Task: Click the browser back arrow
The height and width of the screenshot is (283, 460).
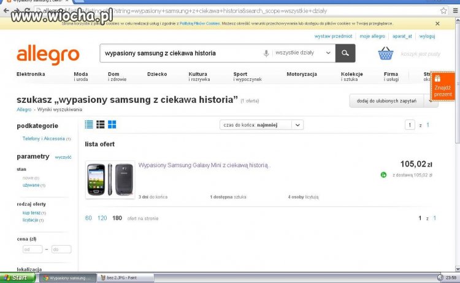Action: tap(6, 11)
